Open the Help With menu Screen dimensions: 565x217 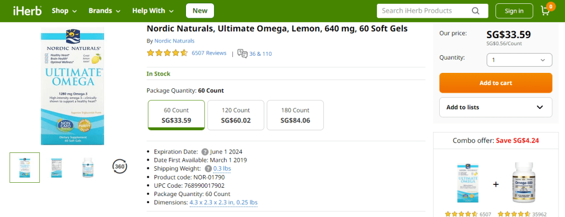pos(153,11)
